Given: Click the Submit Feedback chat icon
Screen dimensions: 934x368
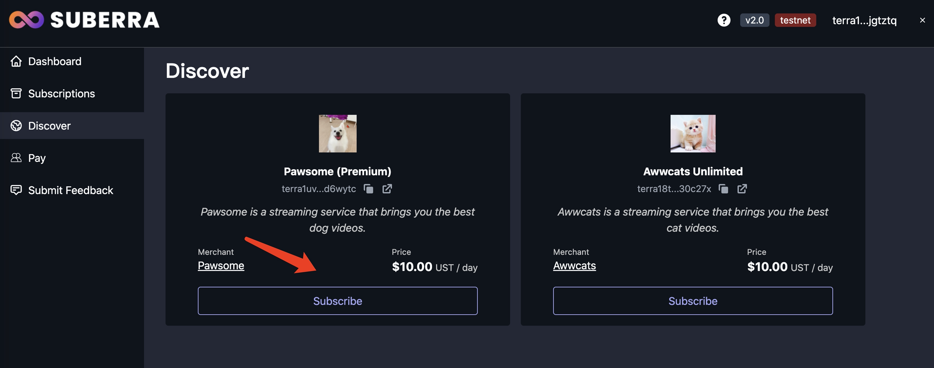Looking at the screenshot, I should click(x=16, y=190).
